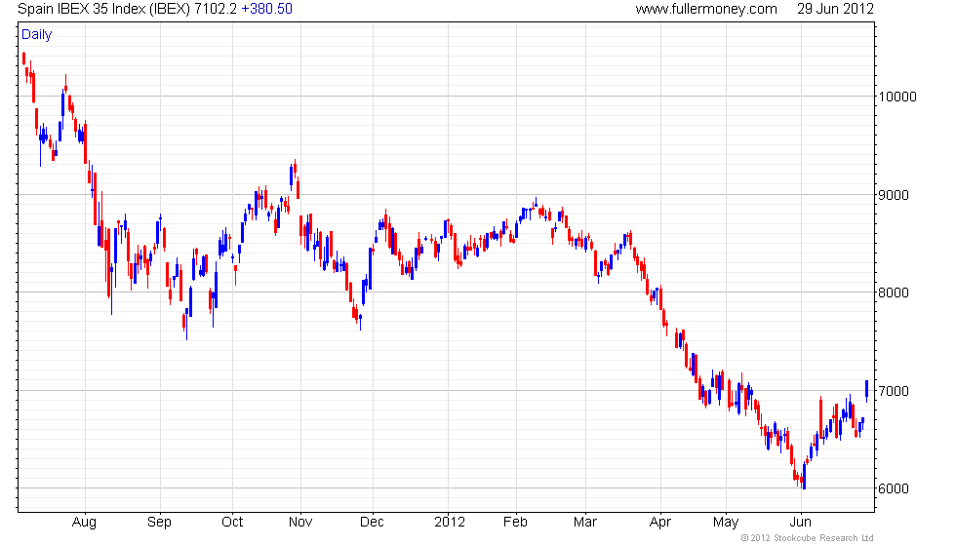
Task: Click the index value 7102.2
Action: click(x=216, y=9)
